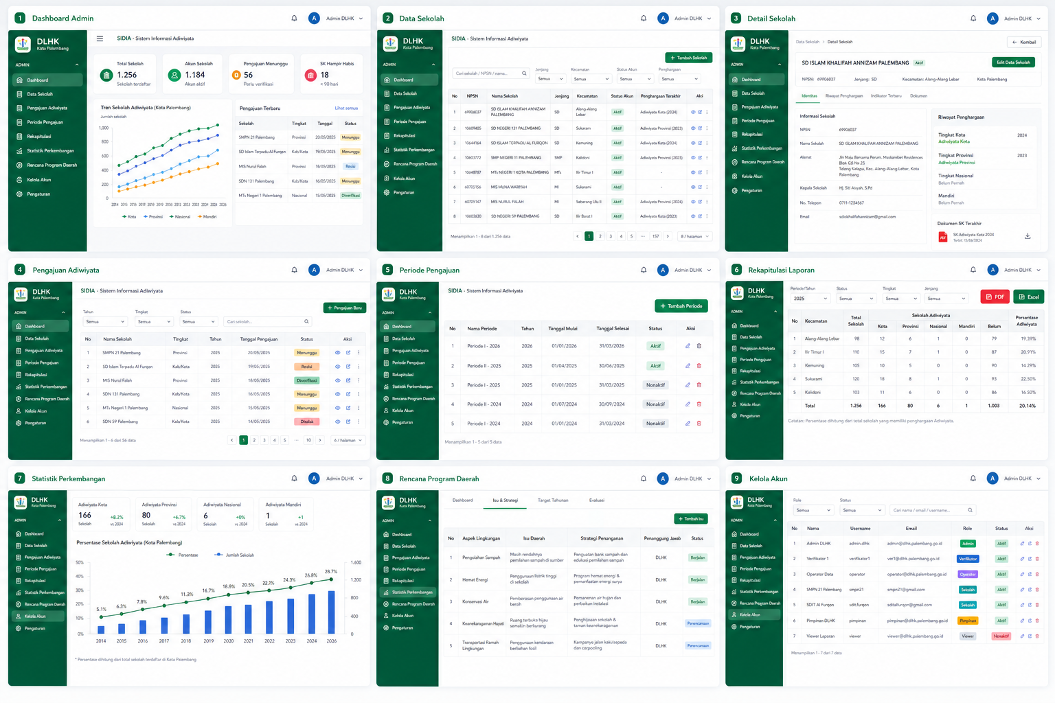Click hamburger menu icon beside SIDIA in Dashboard Admin

tap(100, 38)
